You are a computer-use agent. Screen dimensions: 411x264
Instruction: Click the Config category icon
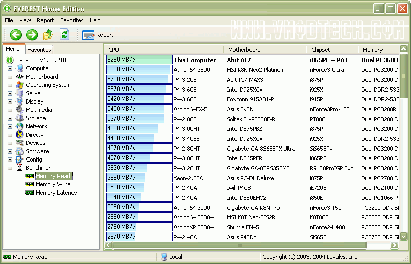20,159
